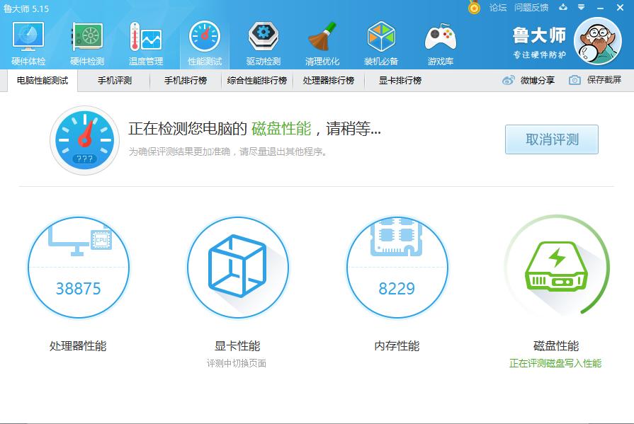Open the 游戏库 game library
This screenshot has width=634, height=424.
point(440,40)
